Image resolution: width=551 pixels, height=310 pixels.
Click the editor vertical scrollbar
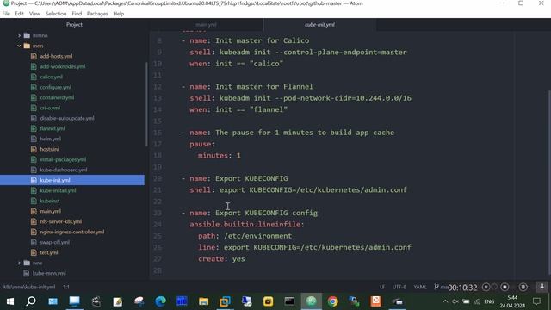point(549,182)
